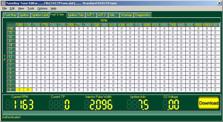Viewport: 223px width, 122px height.
Task: Select the 1000 RPM column header
Action: (x=20, y=25)
